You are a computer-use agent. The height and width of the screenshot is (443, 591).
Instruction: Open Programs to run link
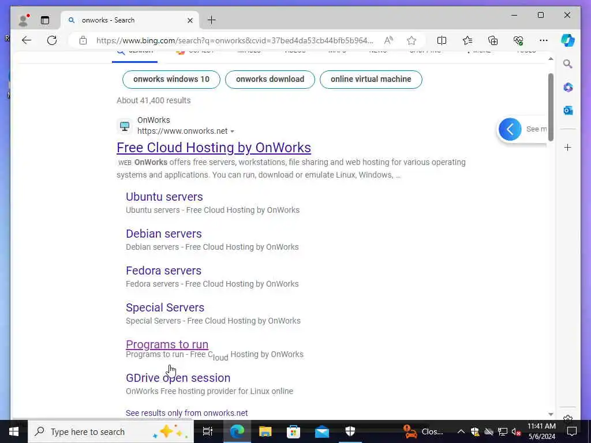[x=167, y=344]
